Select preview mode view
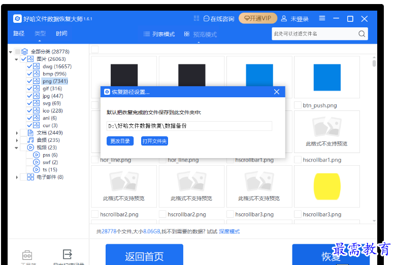 click(200, 34)
